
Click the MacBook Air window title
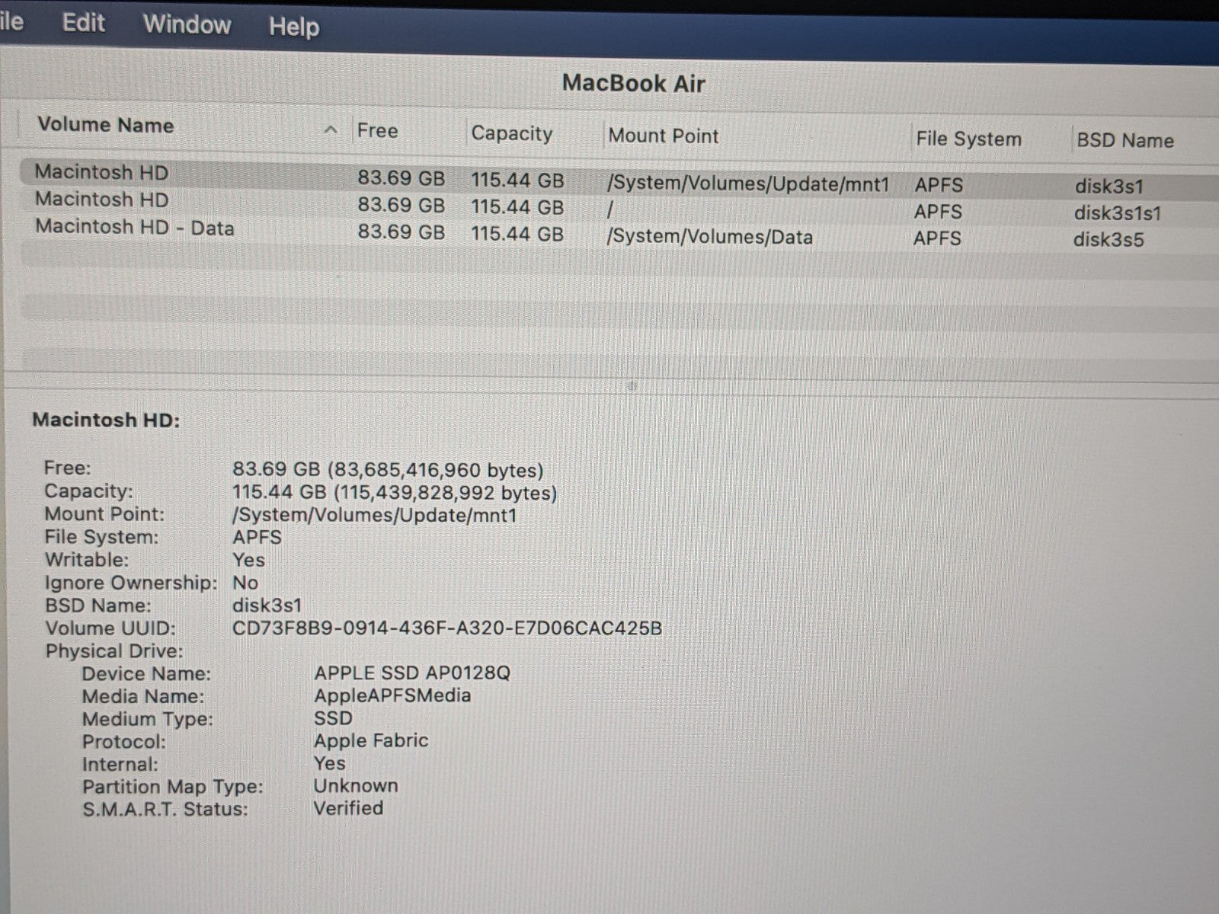click(x=633, y=83)
